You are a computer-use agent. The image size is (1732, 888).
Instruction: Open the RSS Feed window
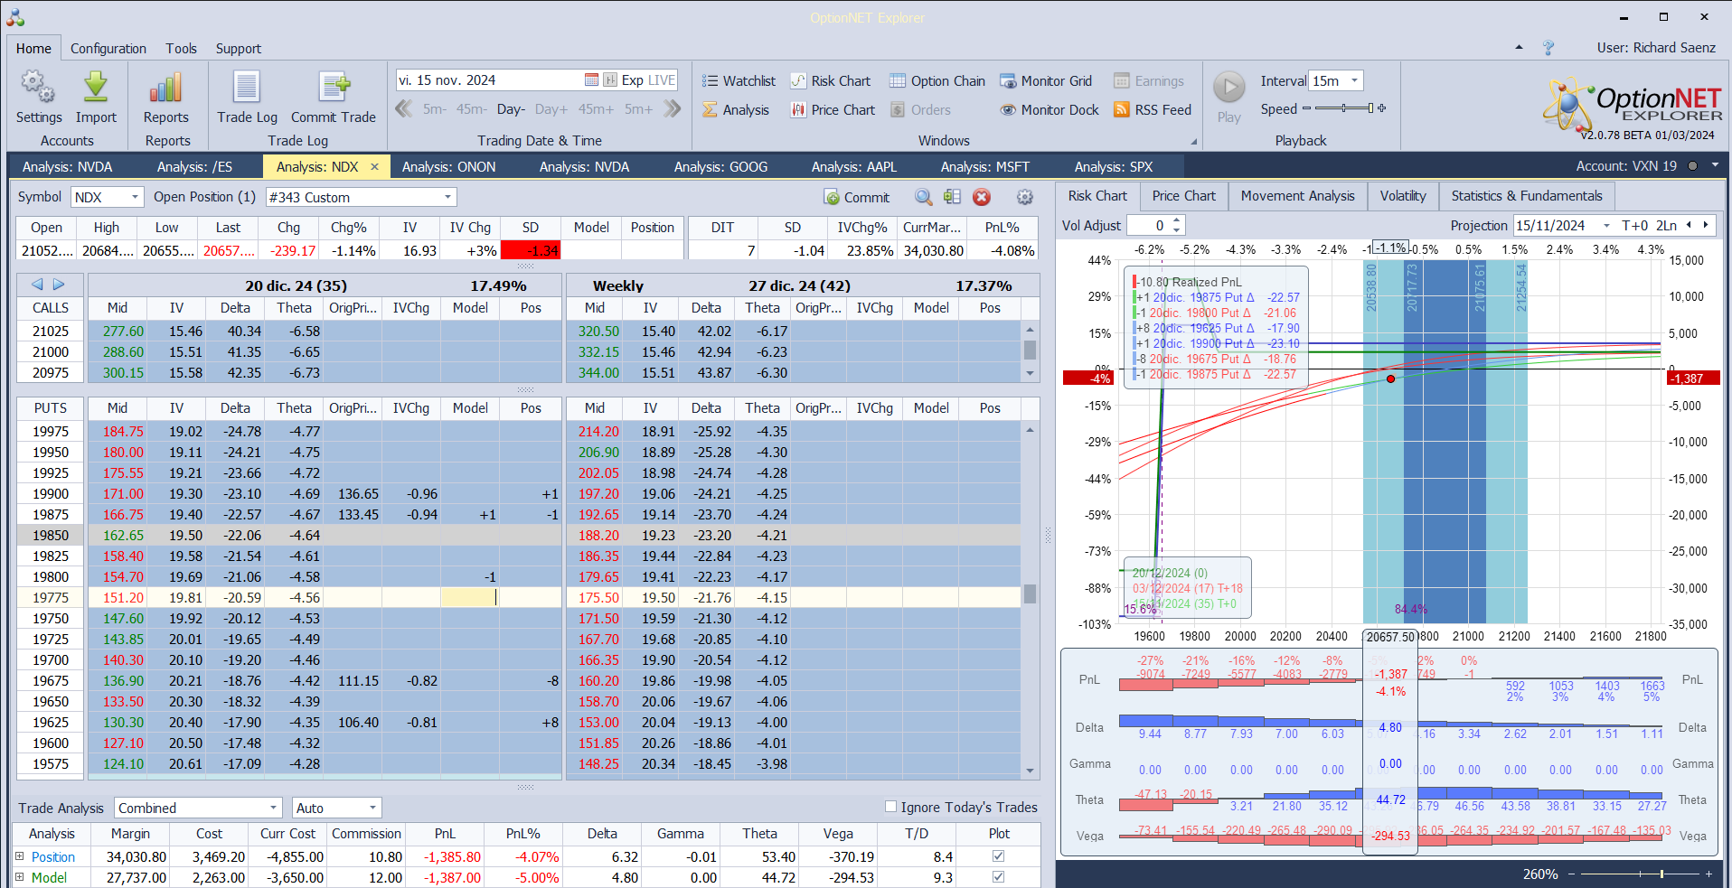[1153, 110]
